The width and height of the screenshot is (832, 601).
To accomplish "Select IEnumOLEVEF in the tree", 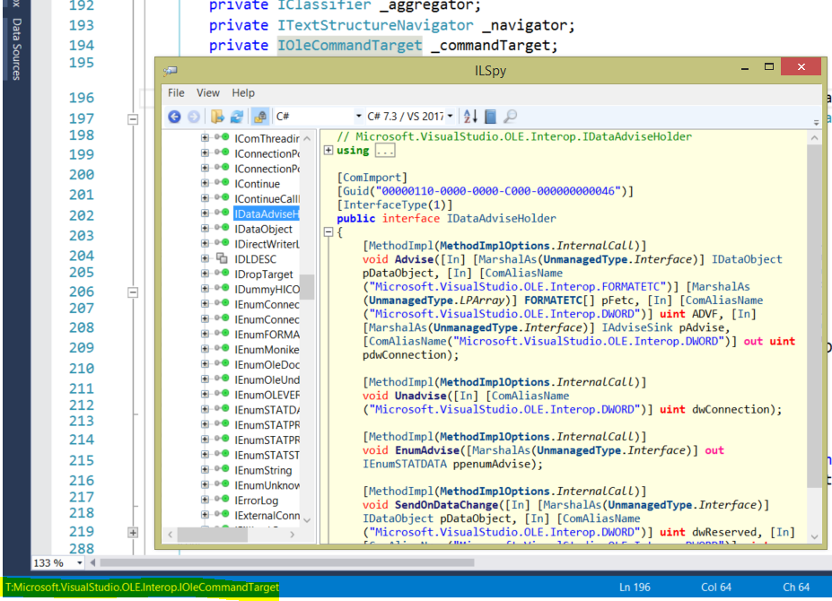I will (x=267, y=396).
